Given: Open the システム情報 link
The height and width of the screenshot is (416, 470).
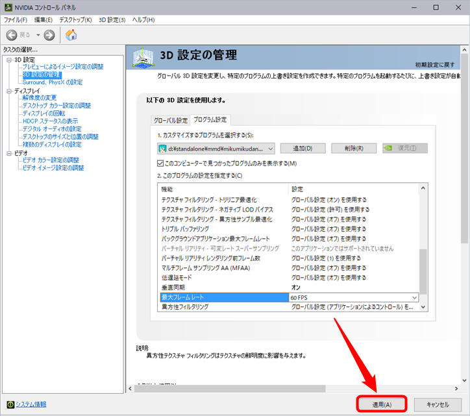Looking at the screenshot, I should pos(31,404).
